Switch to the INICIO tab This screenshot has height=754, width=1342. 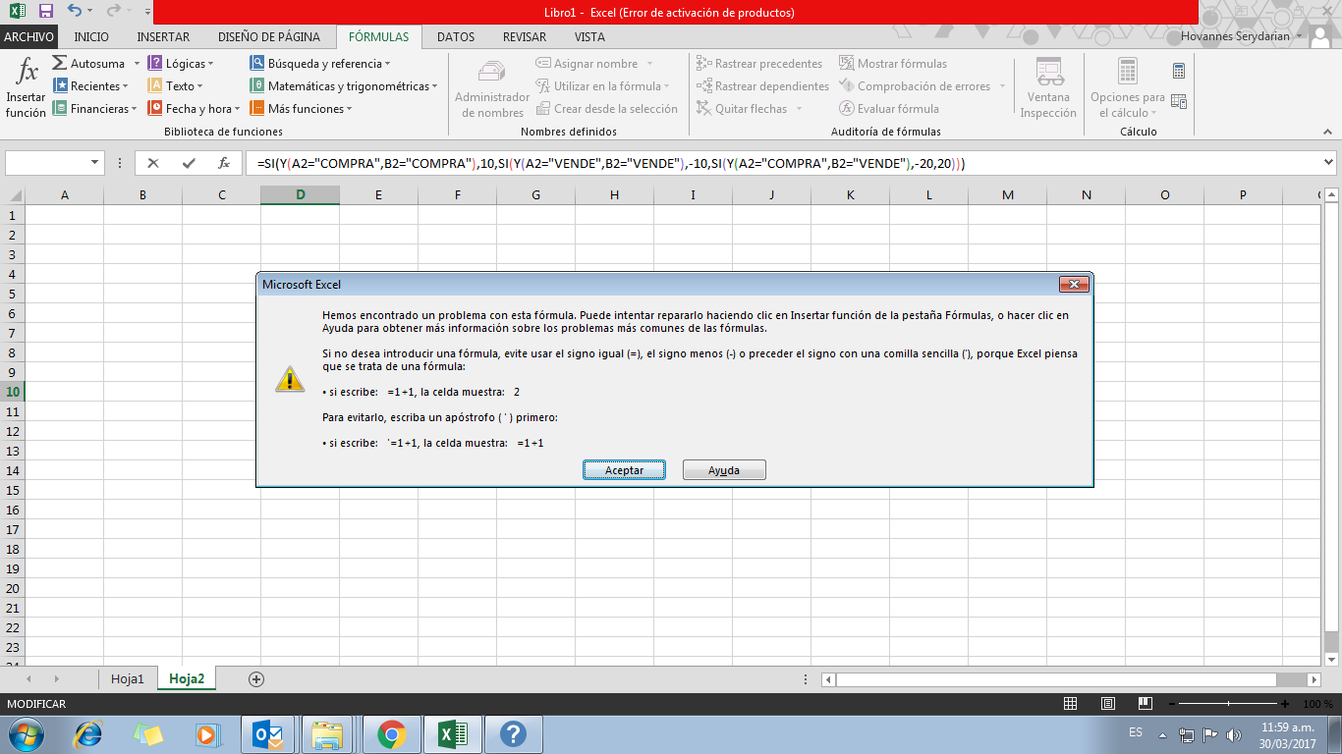(x=91, y=37)
